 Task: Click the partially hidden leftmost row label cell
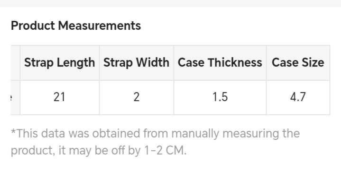[16, 97]
